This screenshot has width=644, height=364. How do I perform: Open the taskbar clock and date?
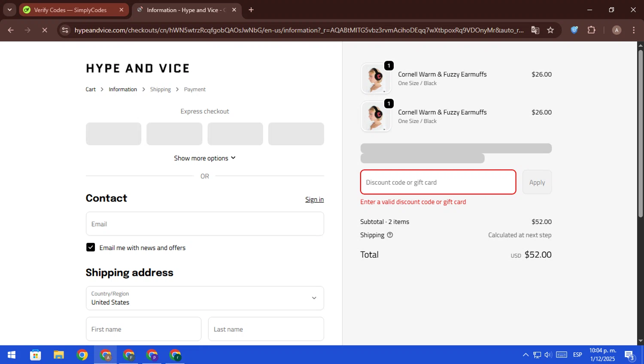pyautogui.click(x=603, y=355)
